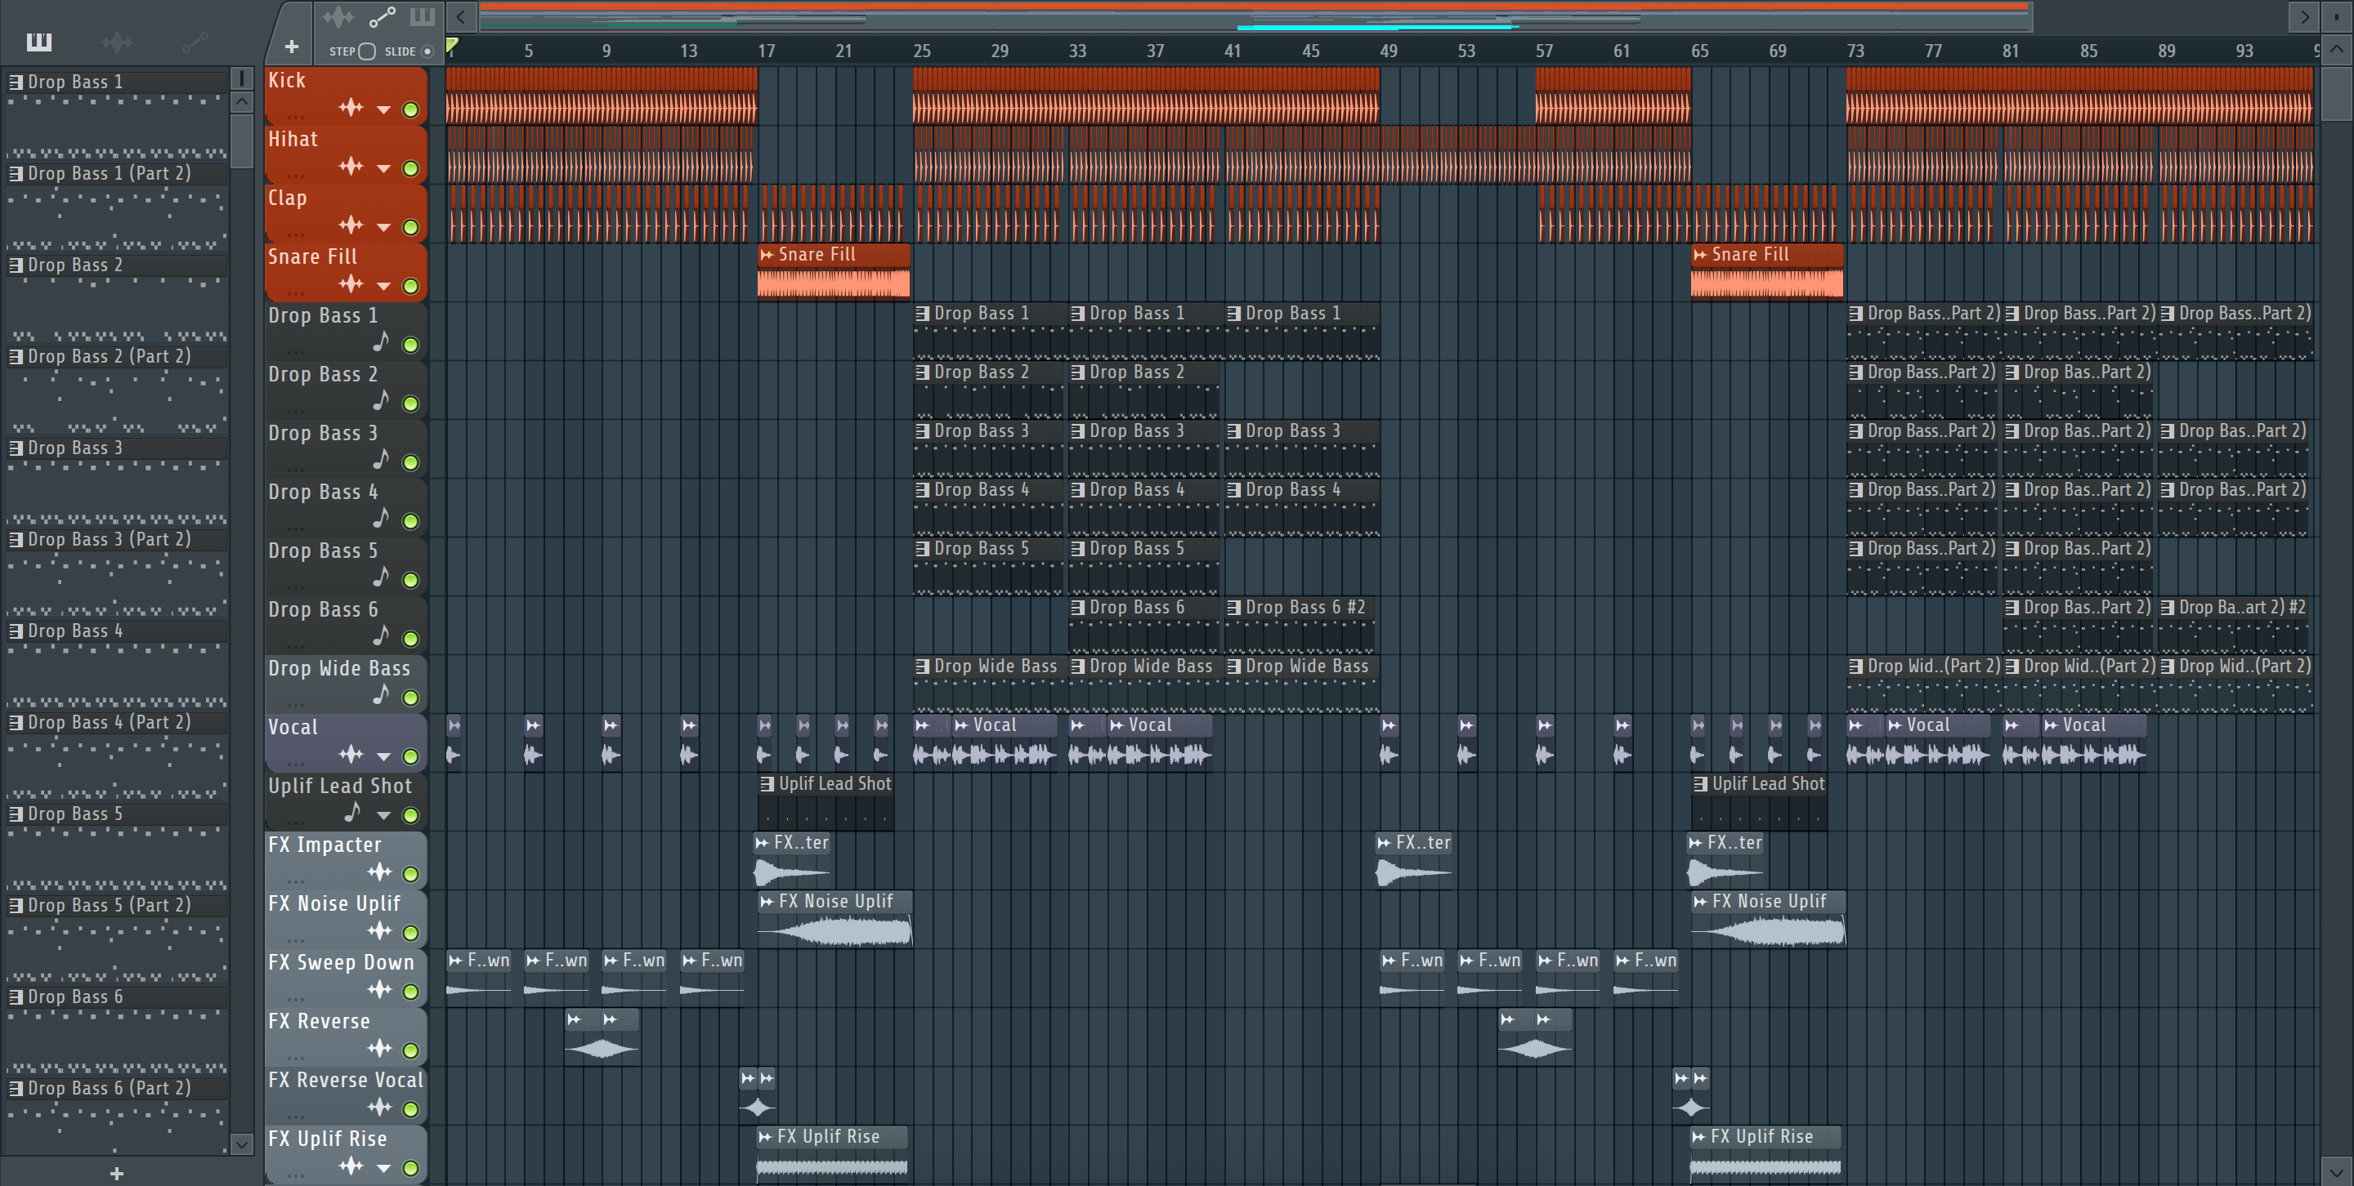Click the Uplif Lead Shot note icon
Viewport: 2354px width, 1186px height.
[x=351, y=813]
